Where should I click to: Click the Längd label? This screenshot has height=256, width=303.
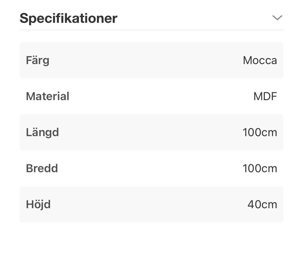[x=42, y=132]
